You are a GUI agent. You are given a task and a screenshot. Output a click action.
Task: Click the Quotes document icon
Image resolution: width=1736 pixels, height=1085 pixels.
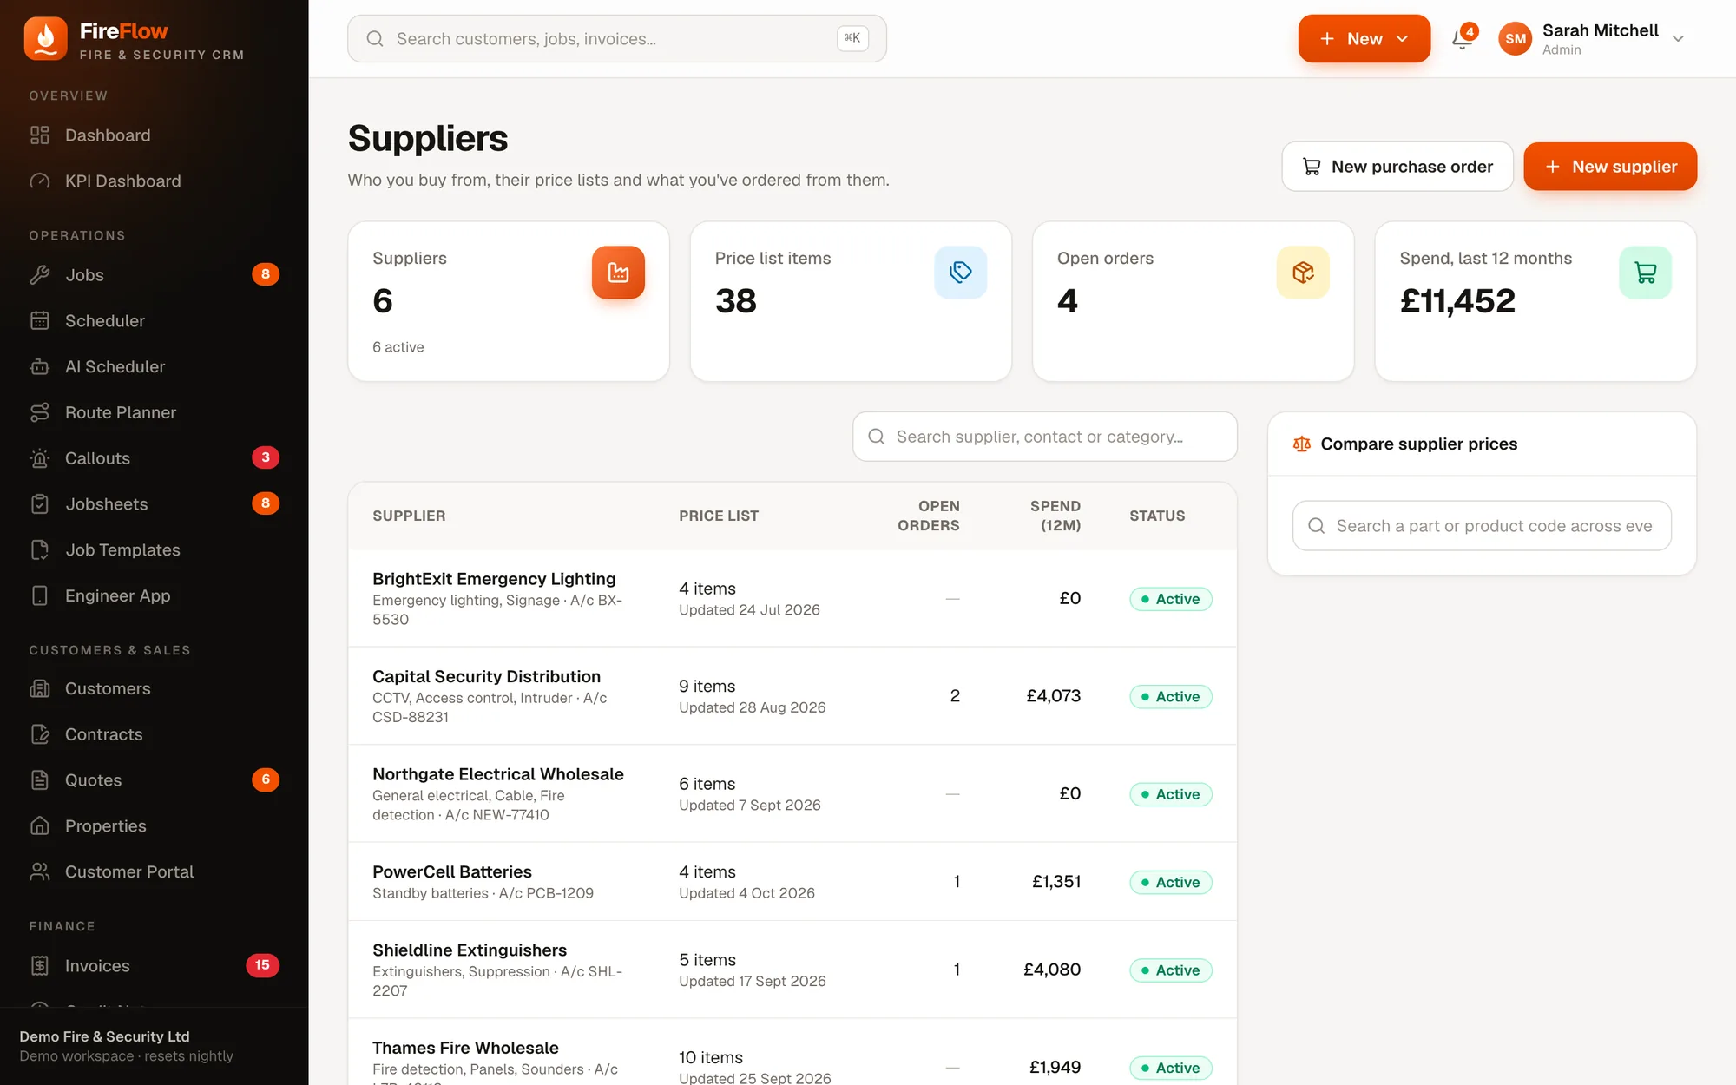click(40, 780)
